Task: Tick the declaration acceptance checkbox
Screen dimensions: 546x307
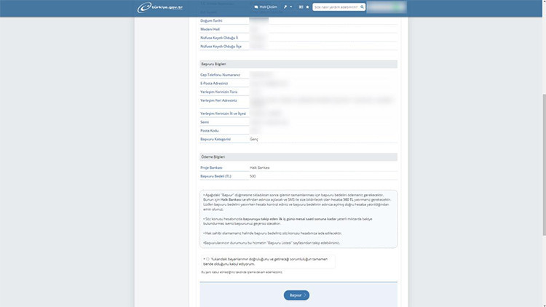Action: coord(207,258)
